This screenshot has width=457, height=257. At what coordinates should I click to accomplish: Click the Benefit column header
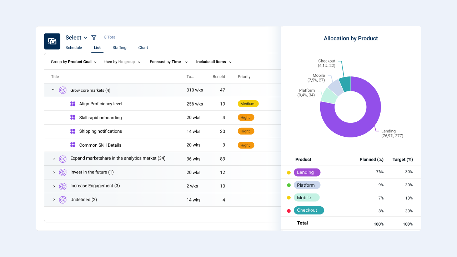tap(219, 77)
